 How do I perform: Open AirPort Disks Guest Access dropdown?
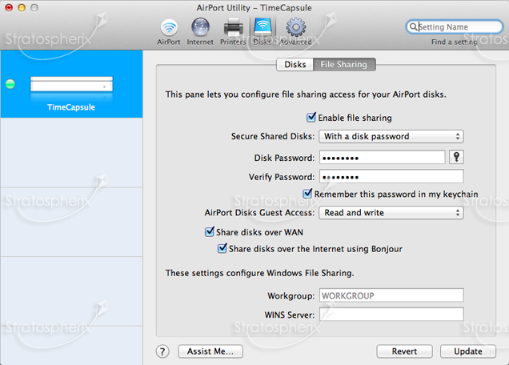[x=391, y=213]
